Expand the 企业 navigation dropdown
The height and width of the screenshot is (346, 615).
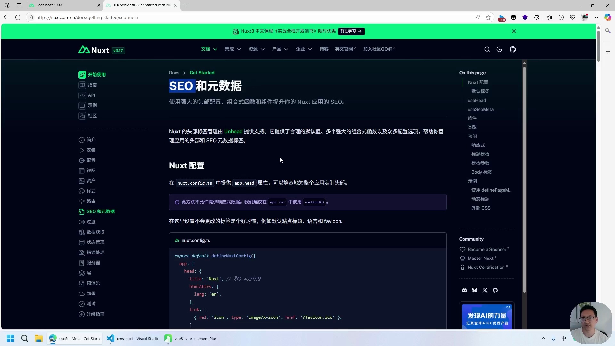coord(304,49)
